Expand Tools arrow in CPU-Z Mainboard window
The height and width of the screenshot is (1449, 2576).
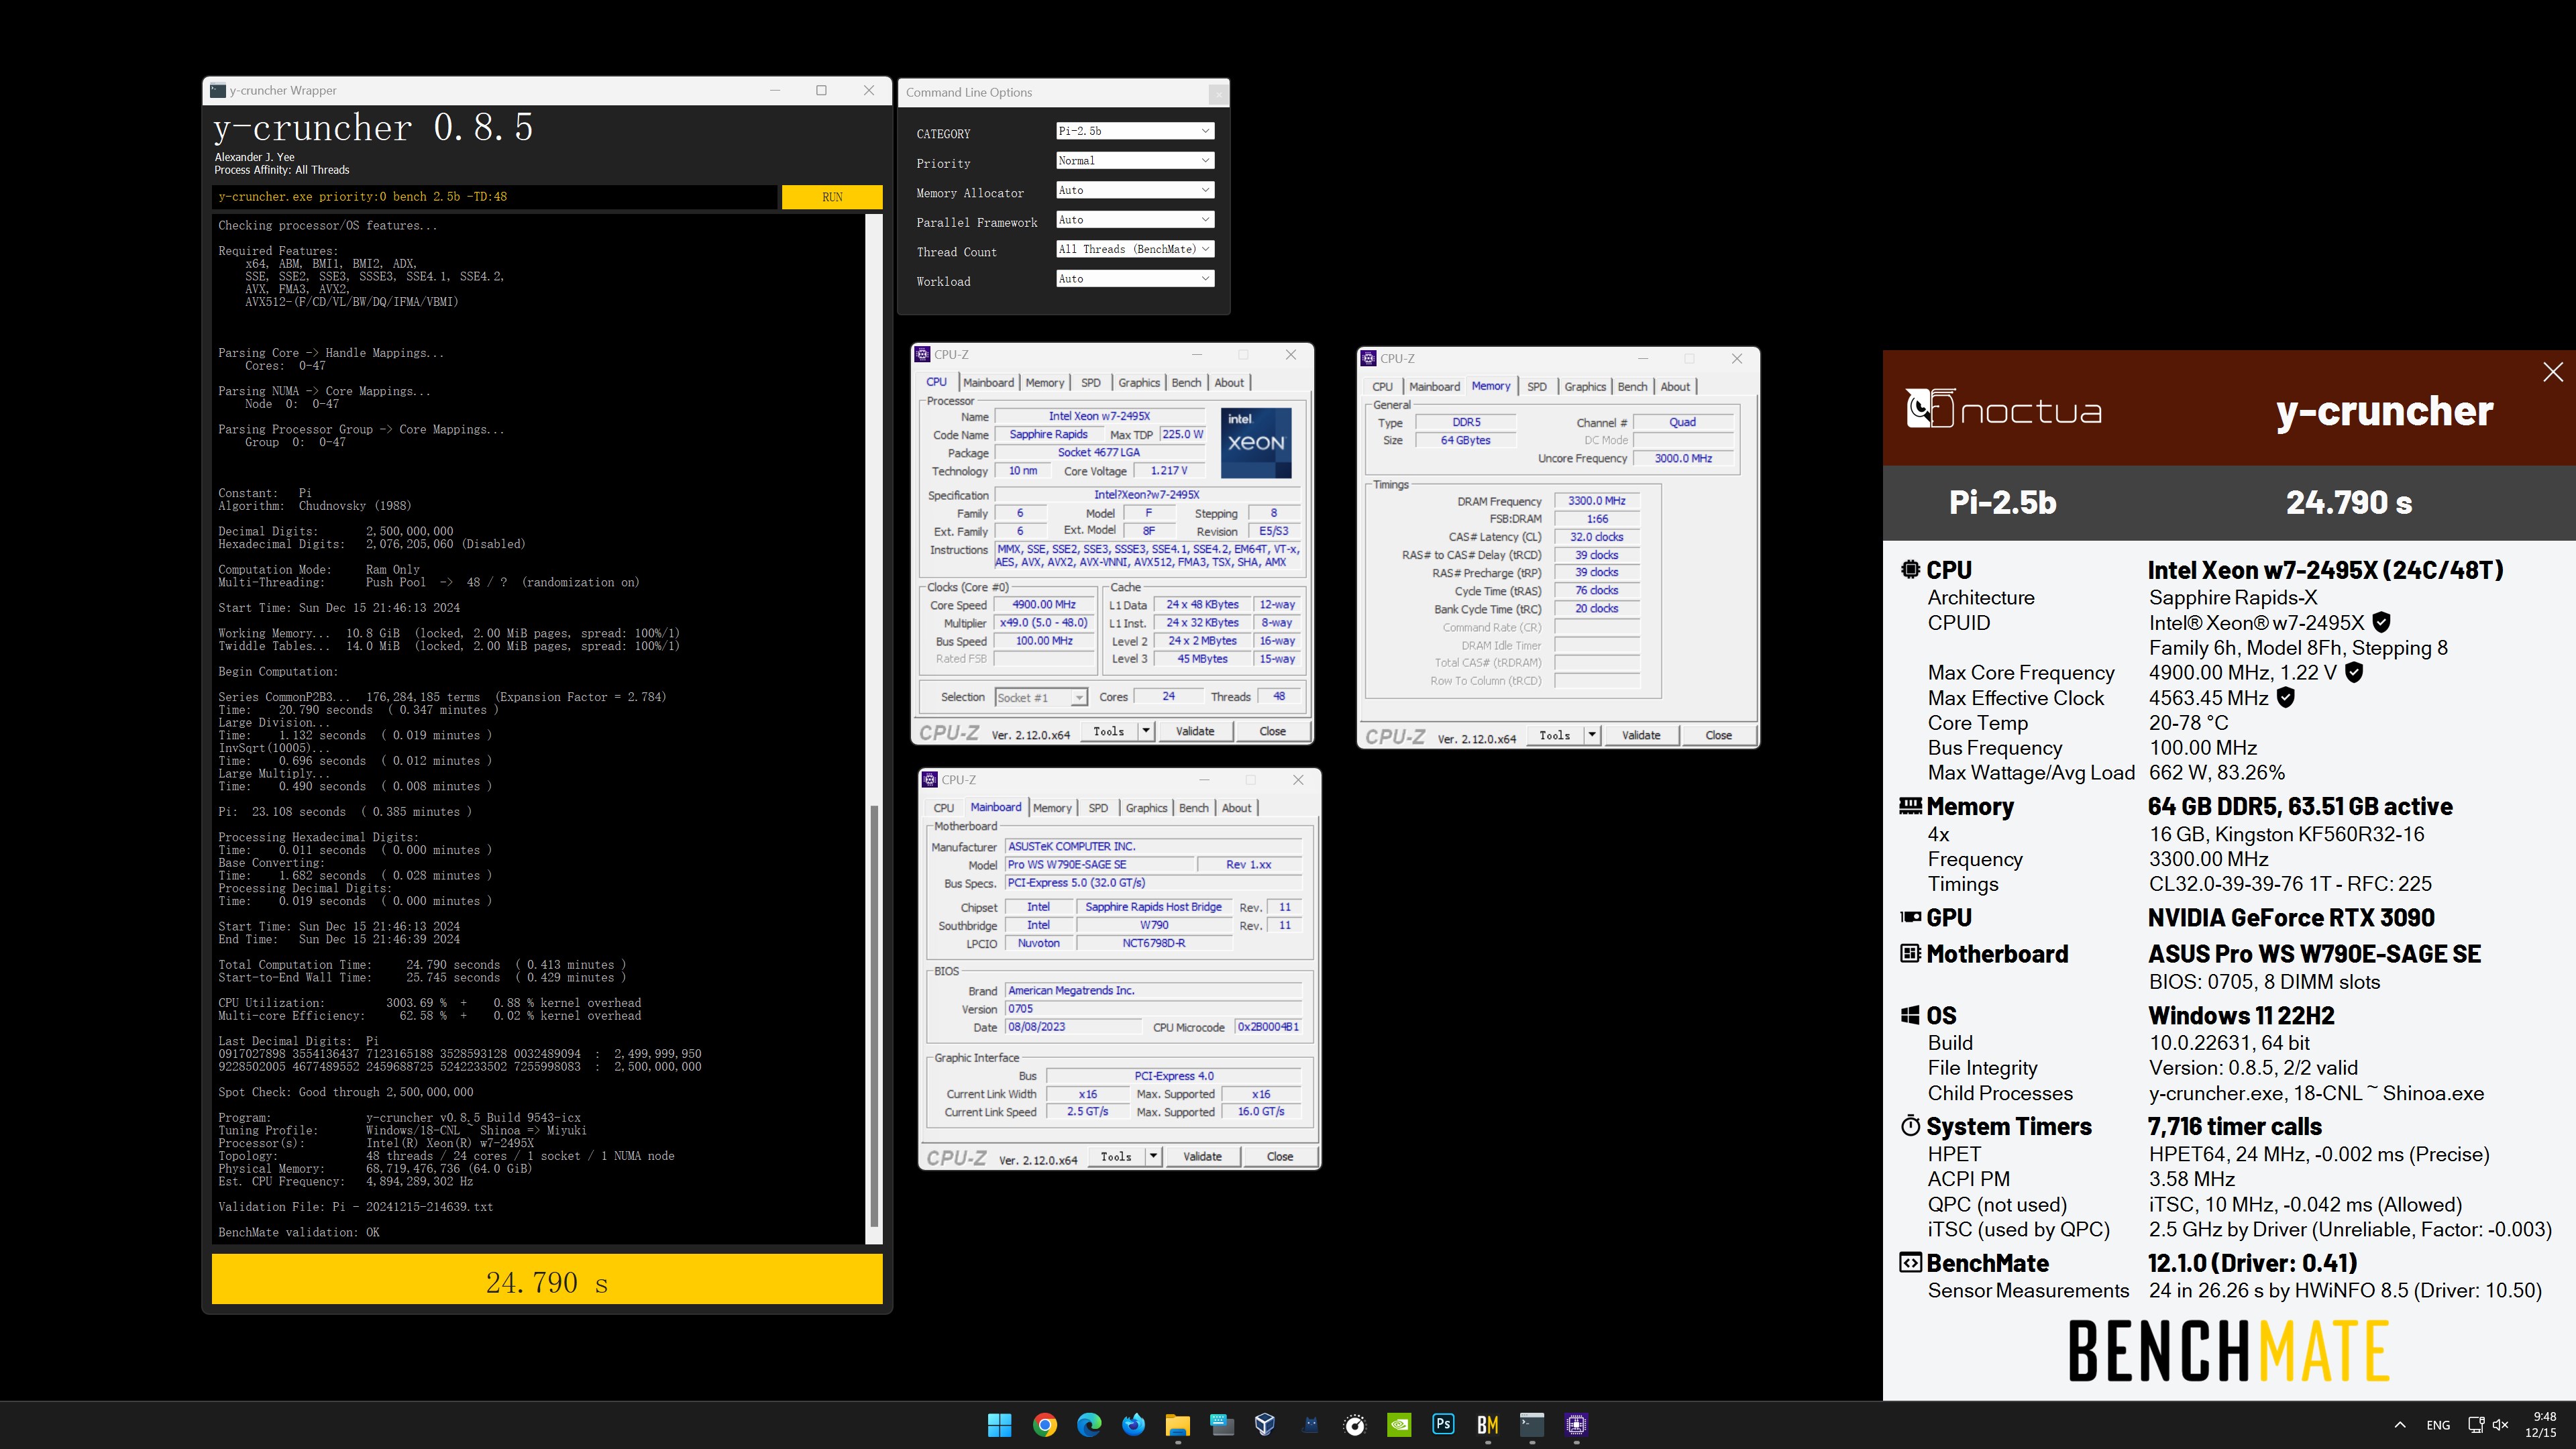[1153, 1156]
